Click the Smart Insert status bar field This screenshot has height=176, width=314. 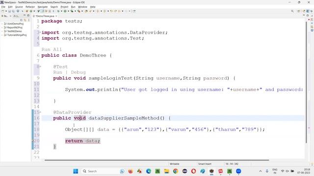(x=205, y=164)
